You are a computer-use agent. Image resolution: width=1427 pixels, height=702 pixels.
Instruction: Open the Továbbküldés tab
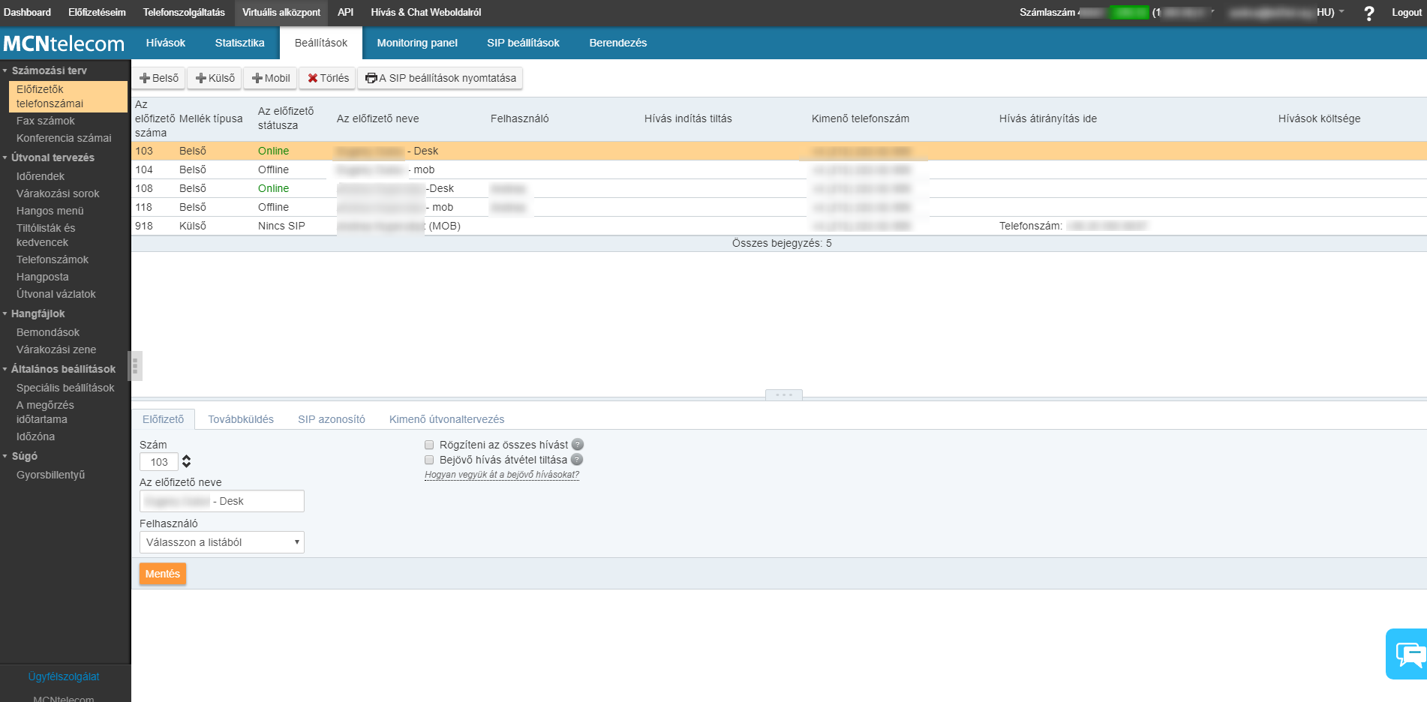(241, 419)
